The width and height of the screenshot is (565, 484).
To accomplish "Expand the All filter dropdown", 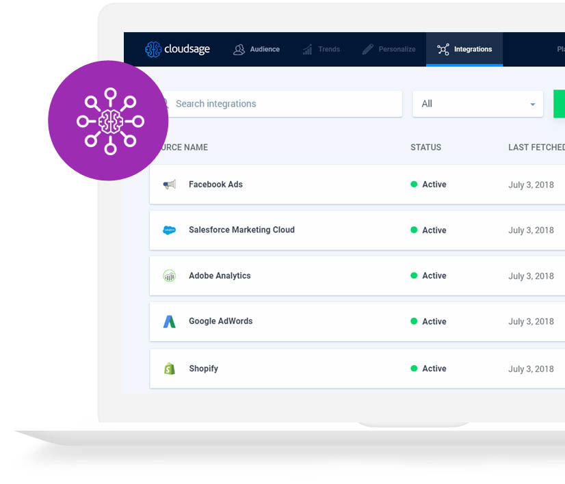I will pos(477,104).
